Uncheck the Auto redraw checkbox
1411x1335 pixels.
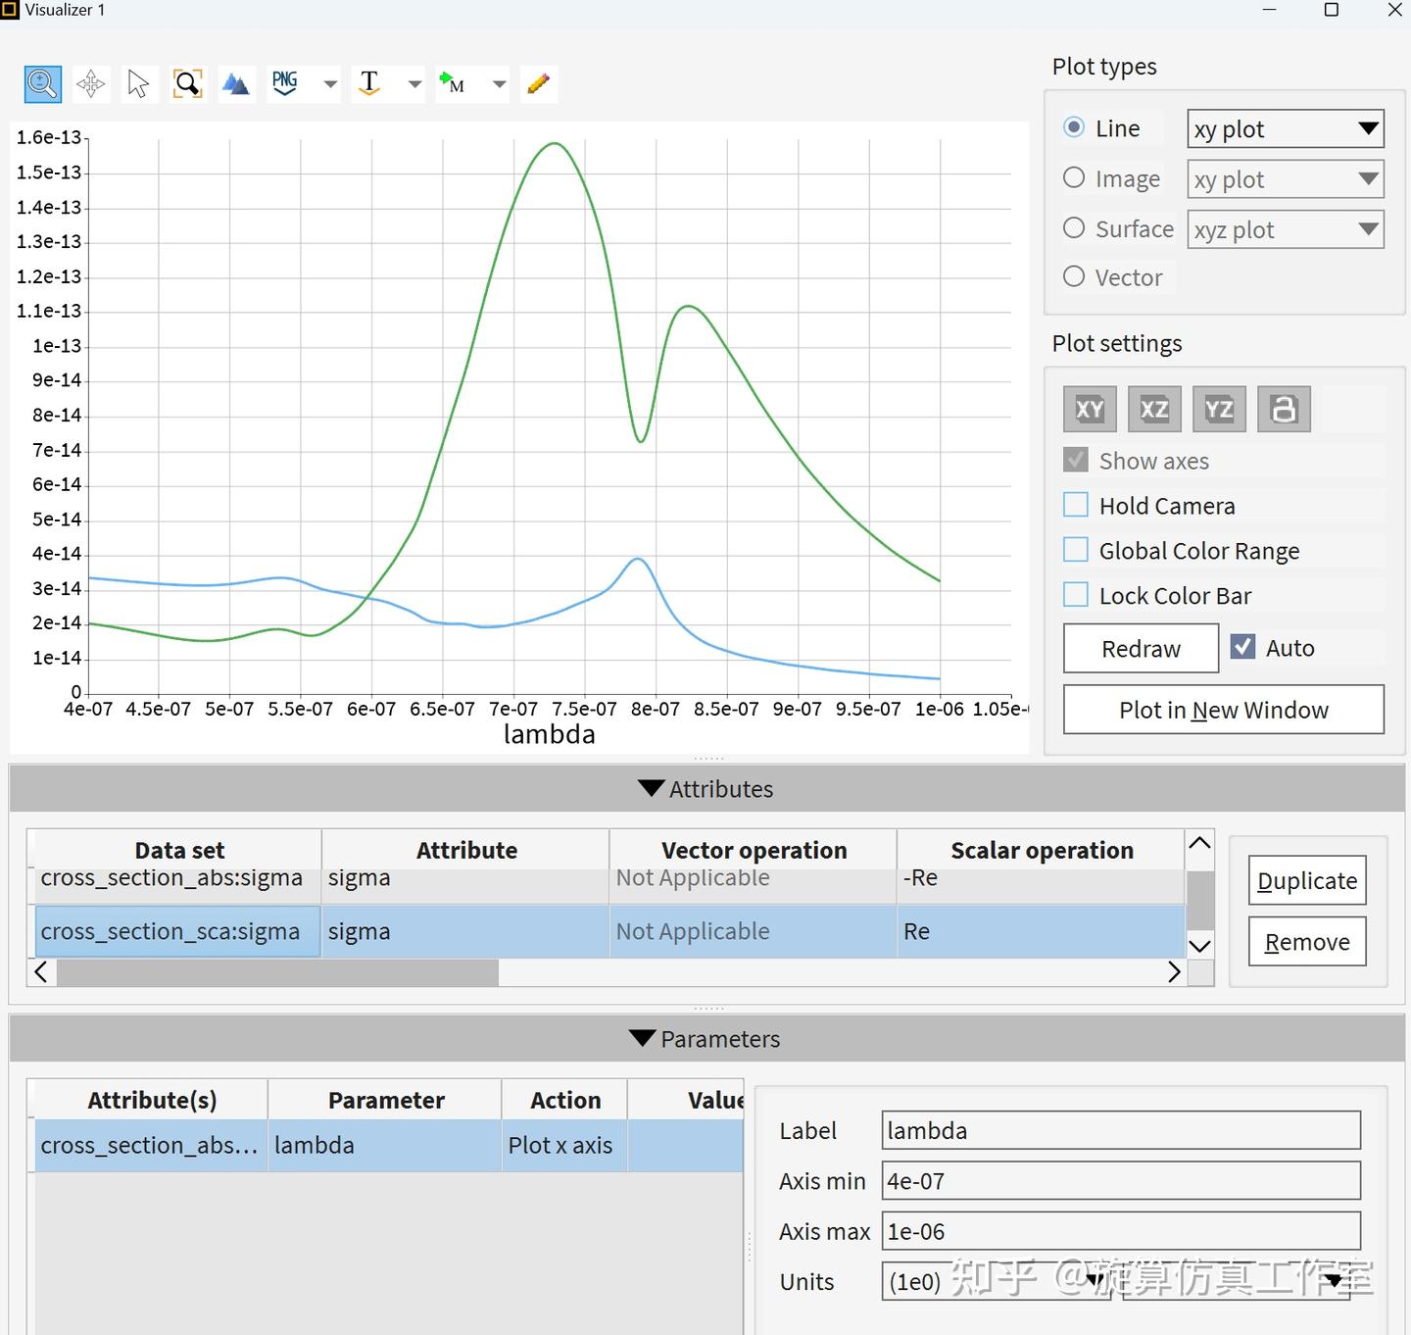click(1242, 647)
